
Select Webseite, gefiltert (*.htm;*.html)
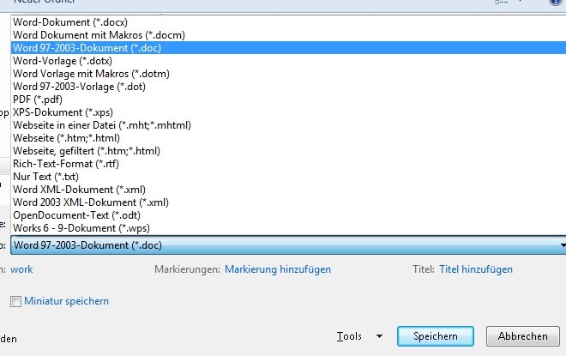288,151
